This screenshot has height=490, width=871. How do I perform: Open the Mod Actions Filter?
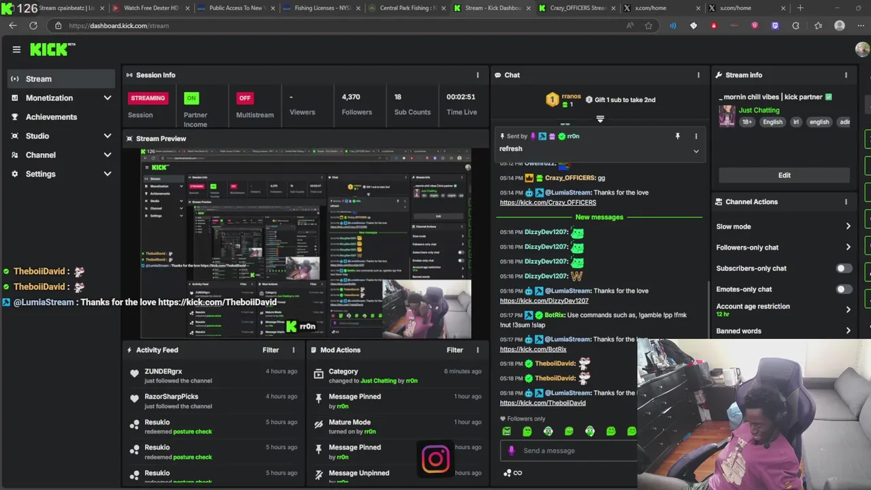[x=455, y=350]
